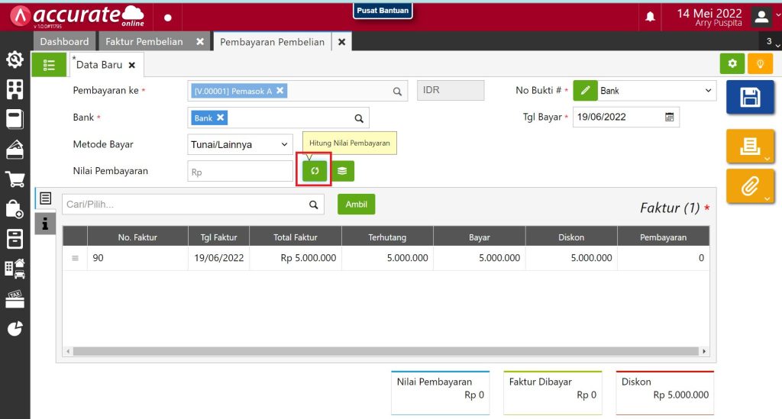Screen dimensions: 782x419
Task: Open the shopping cart sidebar module
Action: 15,179
